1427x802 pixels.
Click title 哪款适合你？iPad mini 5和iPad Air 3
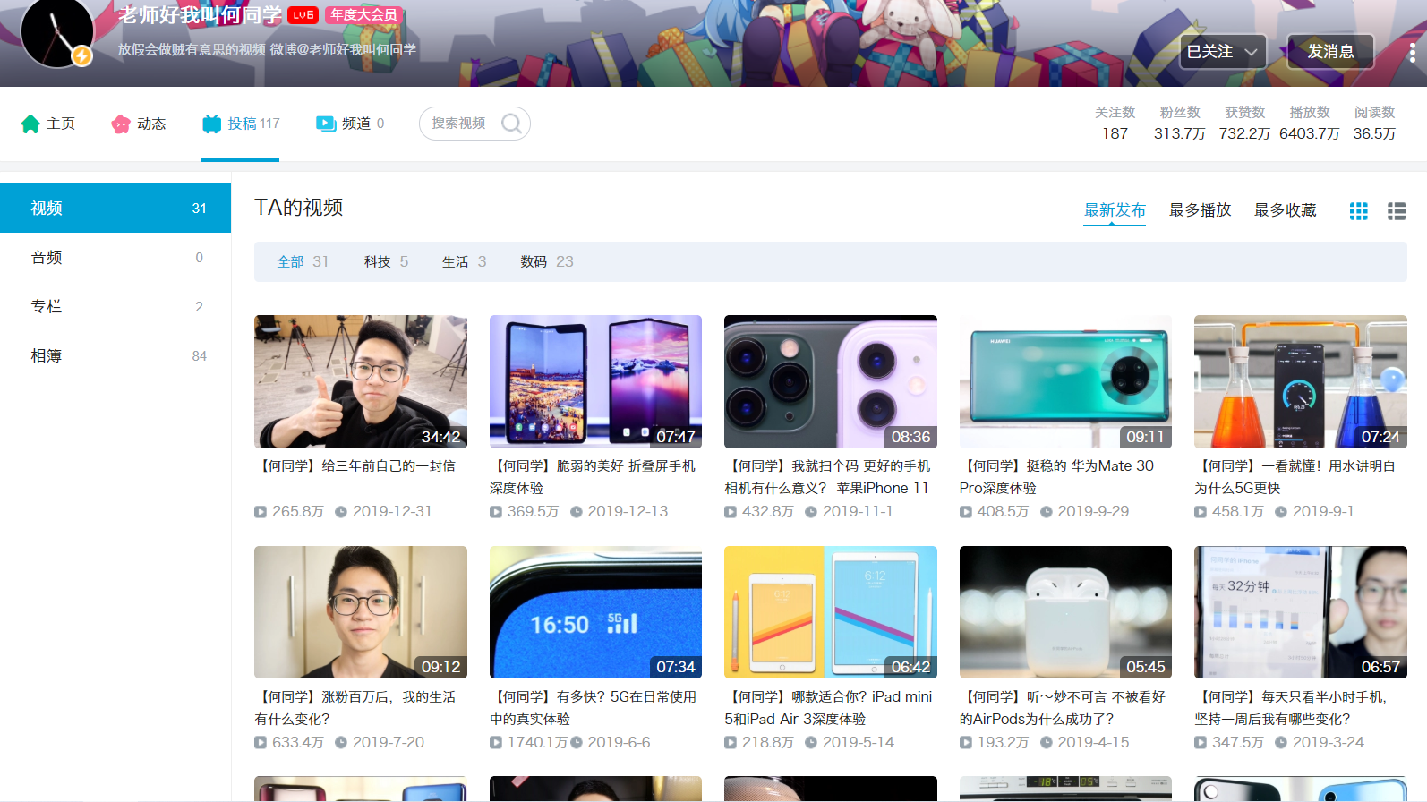click(x=829, y=708)
